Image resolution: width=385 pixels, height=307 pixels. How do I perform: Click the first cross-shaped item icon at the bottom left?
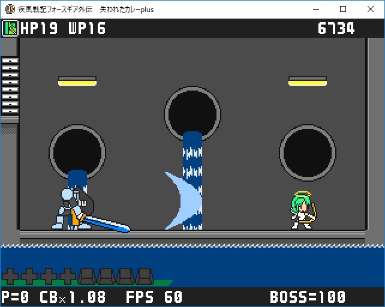click(x=10, y=276)
